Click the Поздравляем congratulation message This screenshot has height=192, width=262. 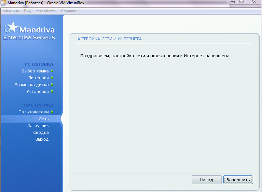pos(155,56)
